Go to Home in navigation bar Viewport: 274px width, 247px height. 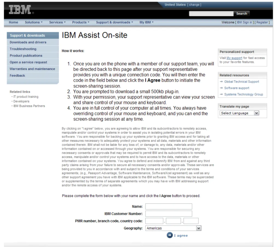(x=13, y=22)
